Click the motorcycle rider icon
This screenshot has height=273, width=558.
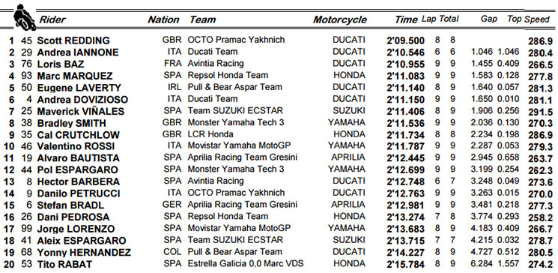(25, 17)
